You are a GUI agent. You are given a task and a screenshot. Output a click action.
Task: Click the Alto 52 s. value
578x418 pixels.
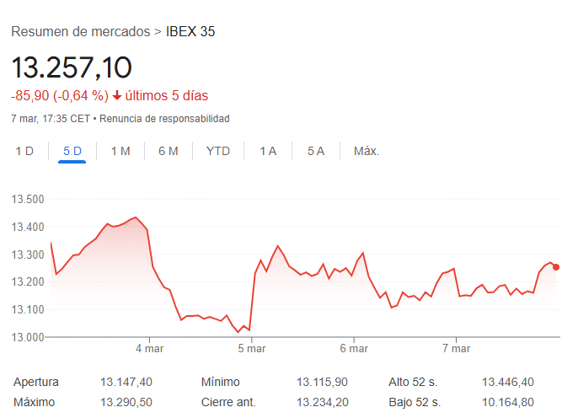[x=506, y=382]
